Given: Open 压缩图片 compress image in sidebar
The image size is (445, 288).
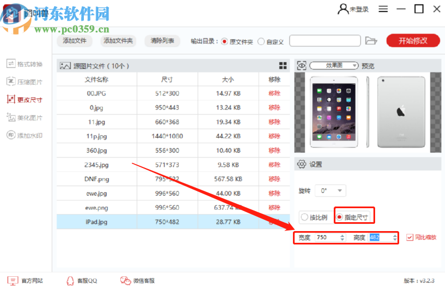Looking at the screenshot, I should tap(25, 81).
